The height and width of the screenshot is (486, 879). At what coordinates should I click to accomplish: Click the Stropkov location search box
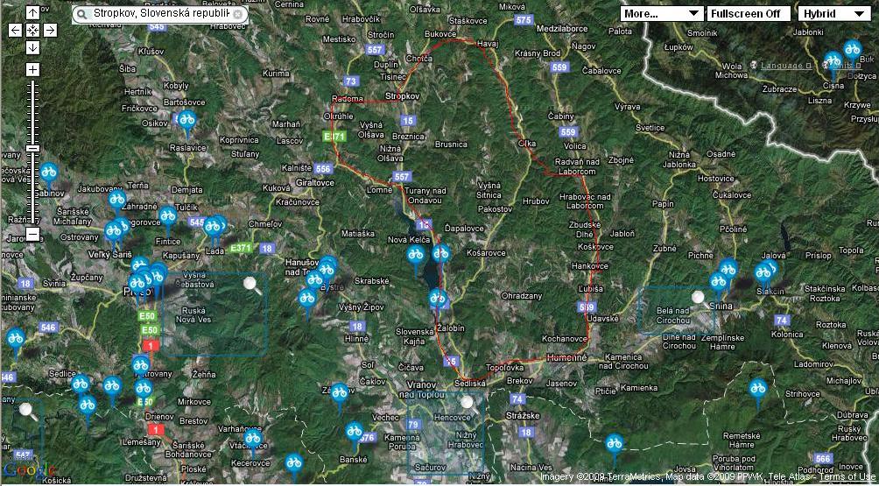tap(161, 15)
